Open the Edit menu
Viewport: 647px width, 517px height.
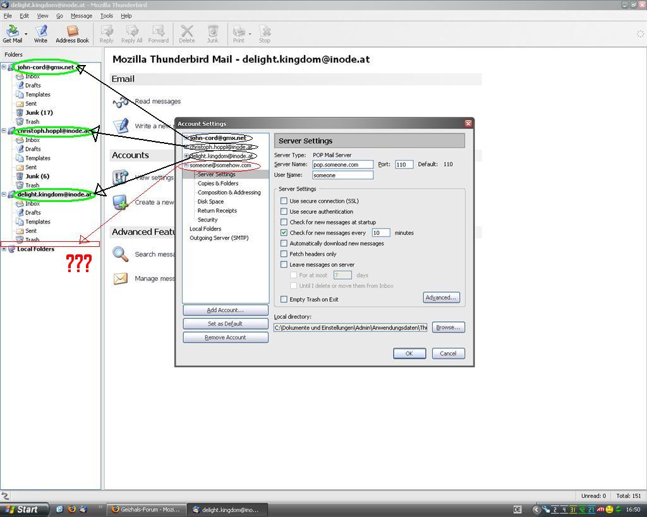tap(25, 16)
